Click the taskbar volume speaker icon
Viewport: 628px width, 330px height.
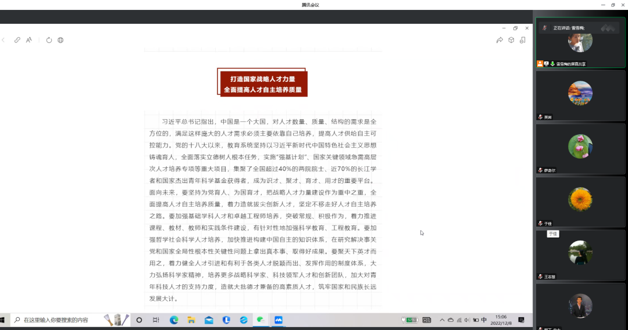click(468, 320)
